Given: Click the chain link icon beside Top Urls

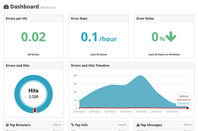Looking at the screenshot, I should pos(73,125).
